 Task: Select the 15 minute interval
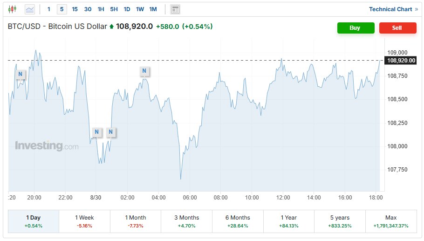tap(75, 9)
